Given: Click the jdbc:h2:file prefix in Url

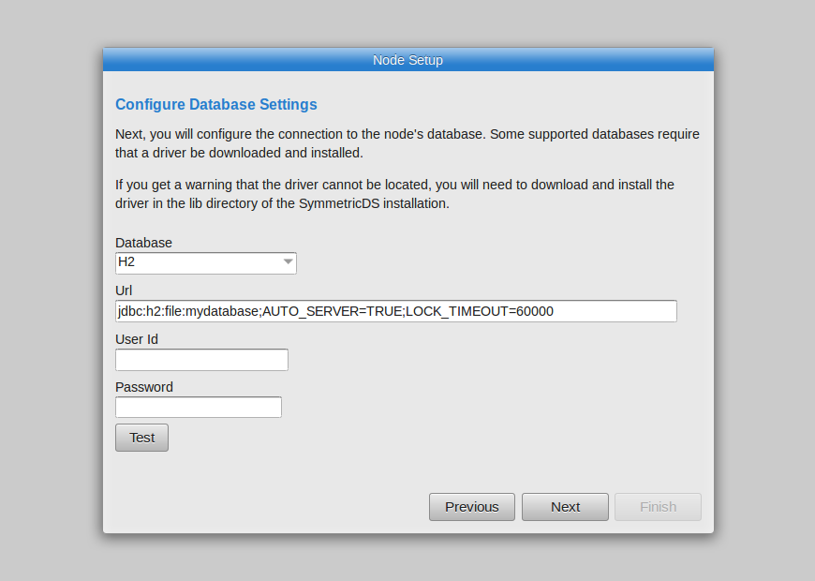Looking at the screenshot, I should coord(151,311).
